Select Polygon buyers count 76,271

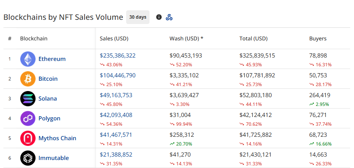pos(318,115)
